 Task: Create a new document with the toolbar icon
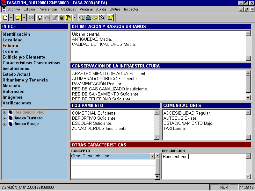(5, 18)
